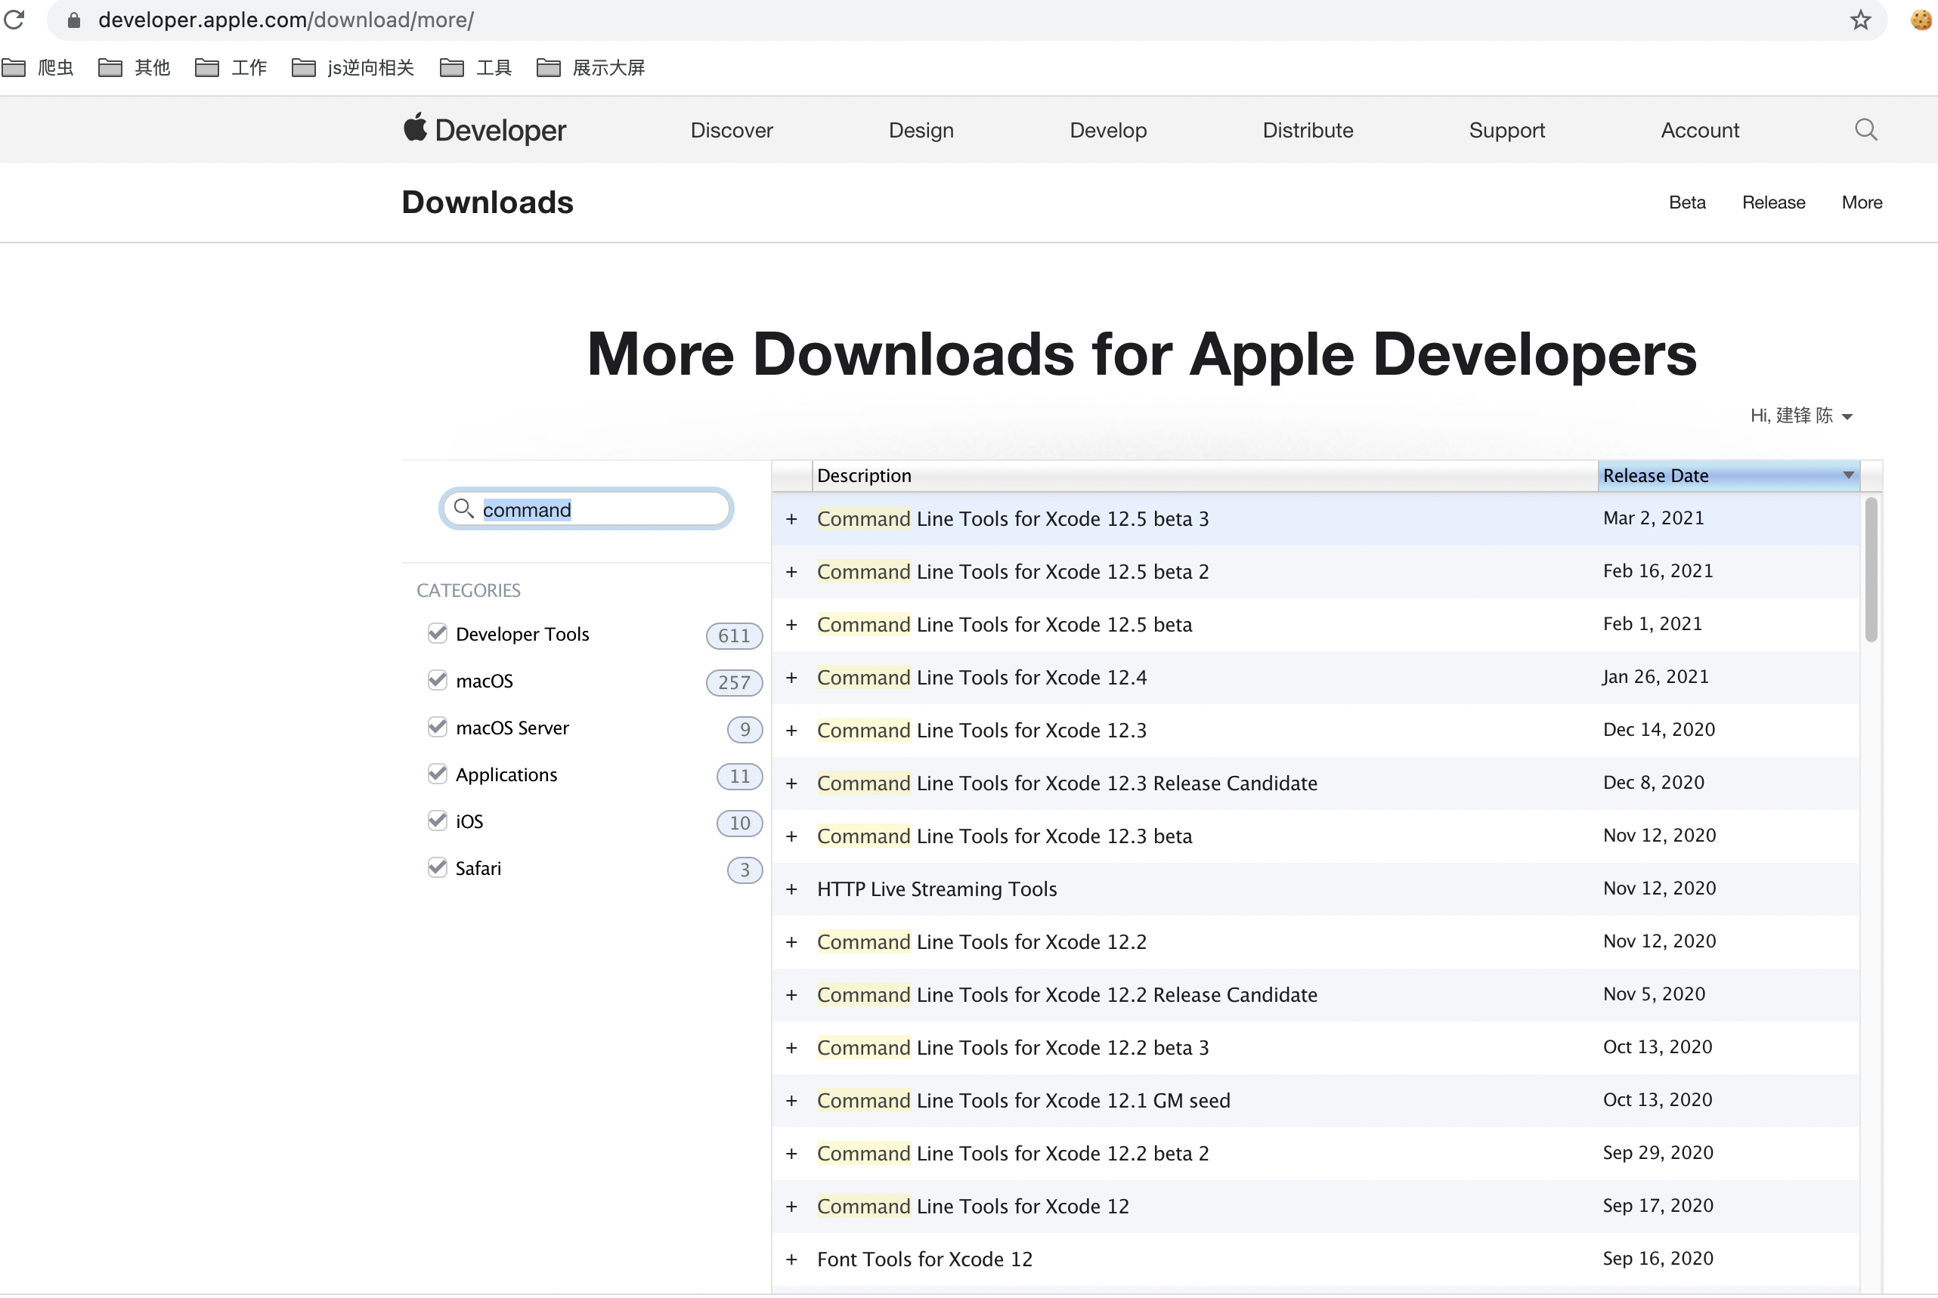This screenshot has width=1938, height=1298.
Task: Toggle Release Date sort order with the arrow
Action: 1848,475
